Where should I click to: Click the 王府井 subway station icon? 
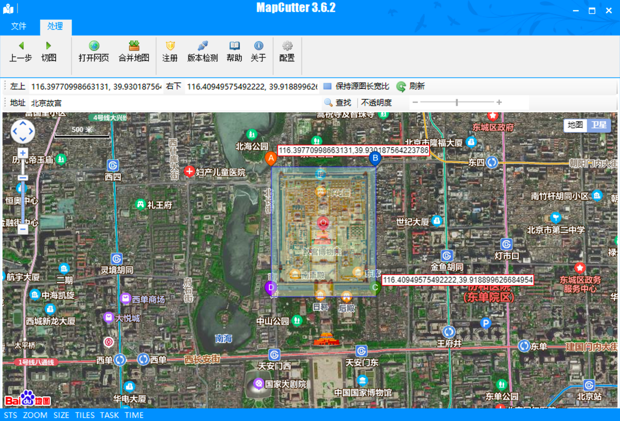pos(449,332)
